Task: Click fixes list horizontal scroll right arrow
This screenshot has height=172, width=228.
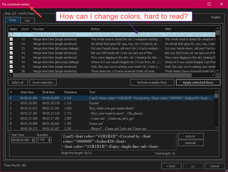Action: pos(213,75)
